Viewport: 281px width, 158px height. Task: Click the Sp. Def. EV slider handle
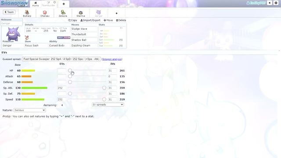[x=70, y=93]
